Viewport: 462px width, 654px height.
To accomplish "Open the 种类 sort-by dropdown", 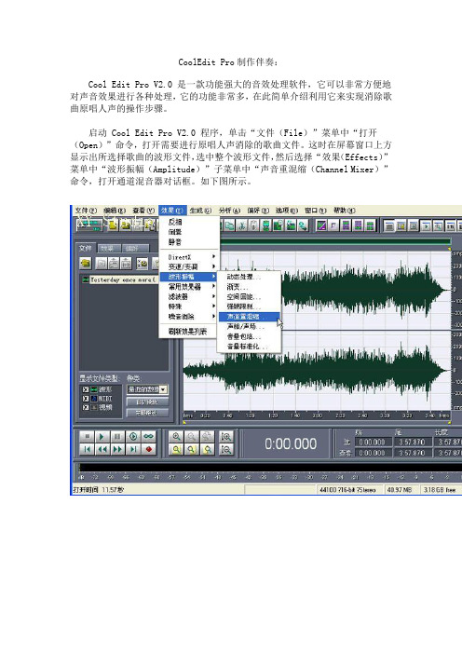I will point(147,389).
